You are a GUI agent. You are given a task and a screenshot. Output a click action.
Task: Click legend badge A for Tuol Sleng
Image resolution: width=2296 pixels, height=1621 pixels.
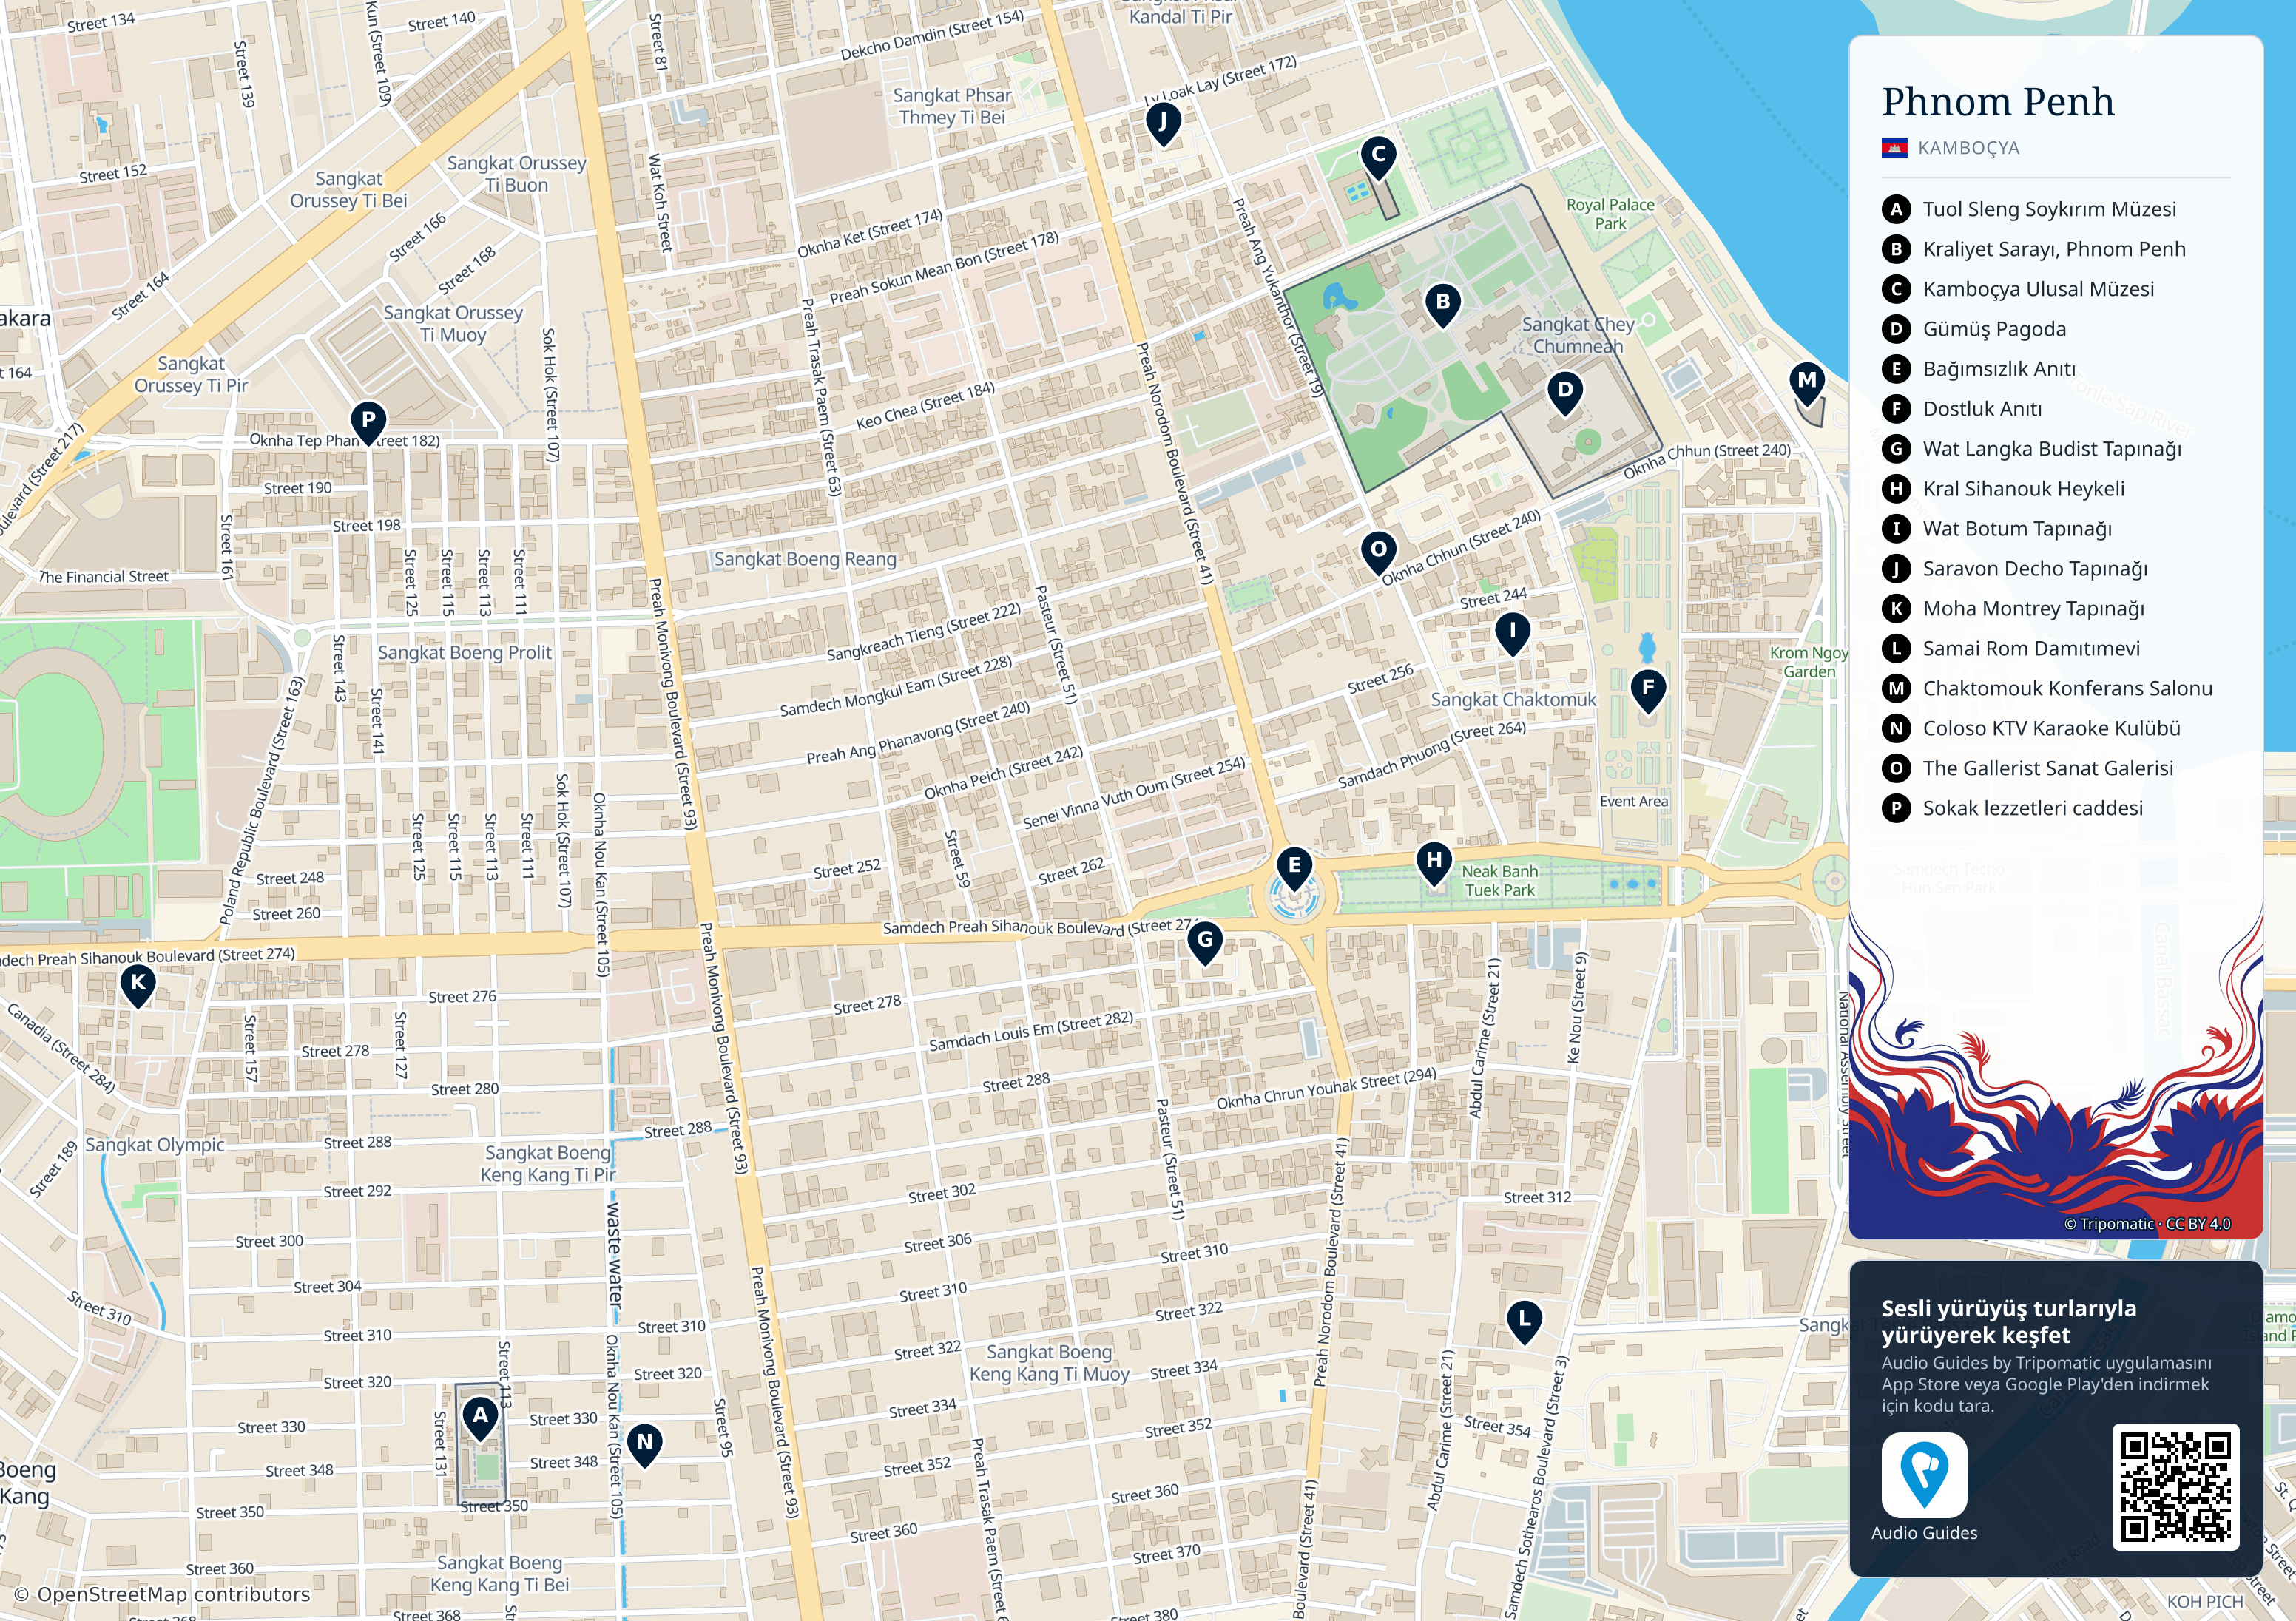point(1896,209)
